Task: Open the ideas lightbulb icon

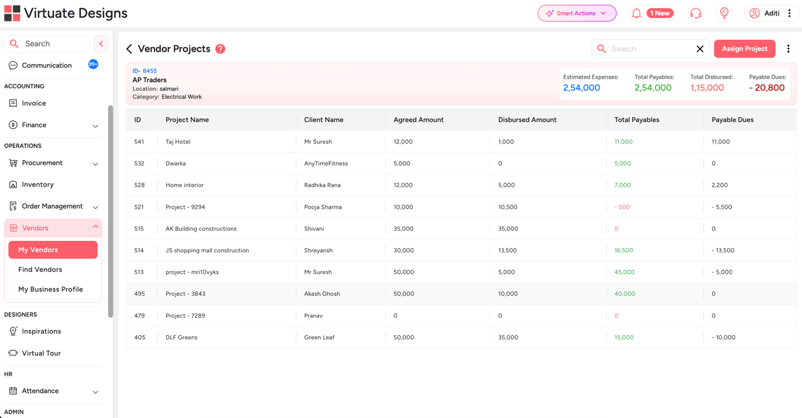Action: pos(724,12)
